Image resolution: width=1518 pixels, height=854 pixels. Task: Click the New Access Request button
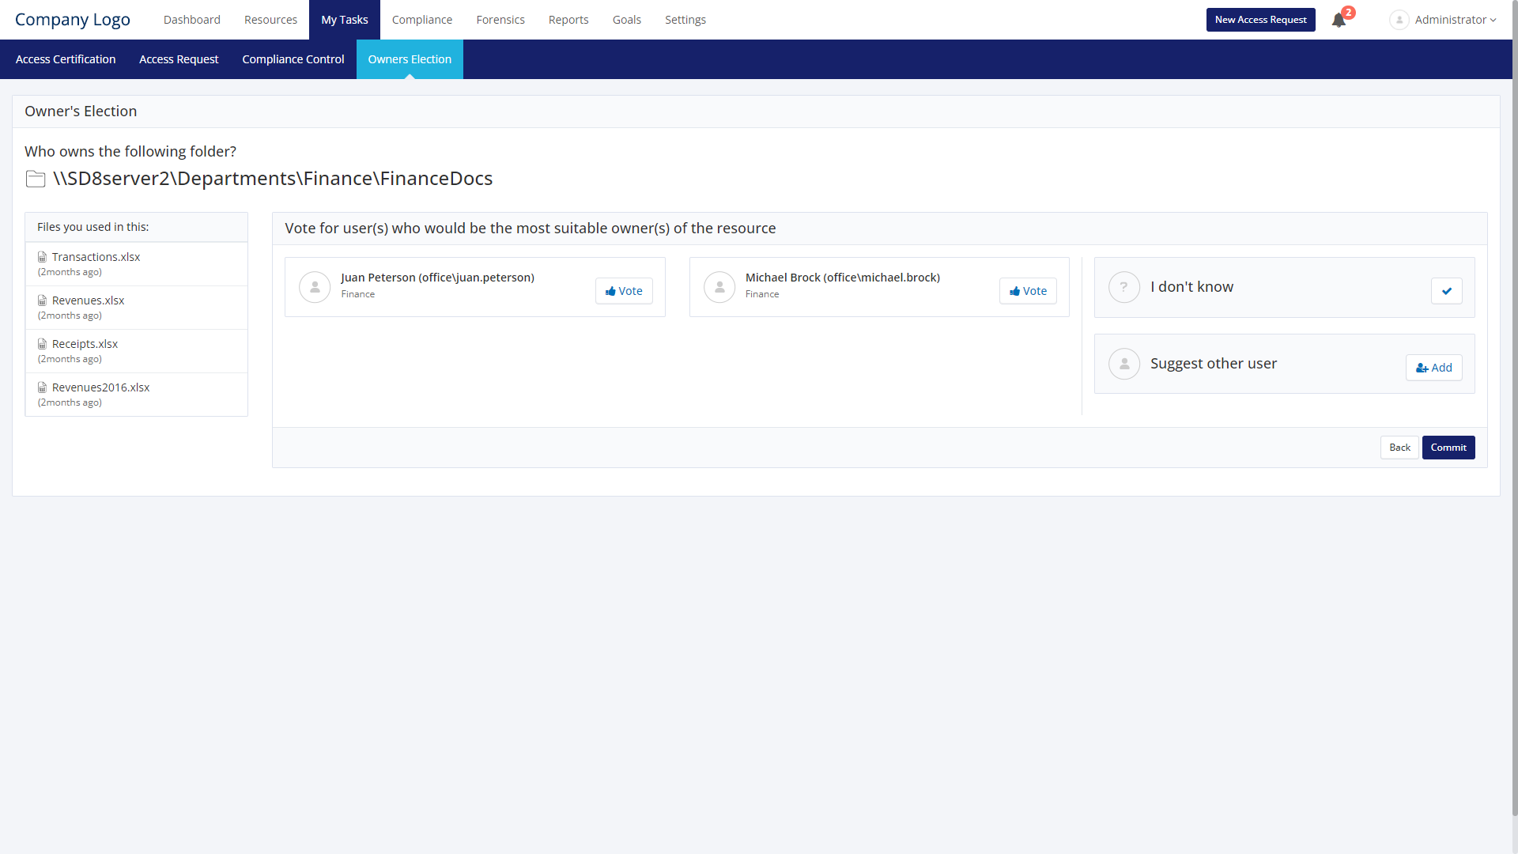[x=1260, y=20]
